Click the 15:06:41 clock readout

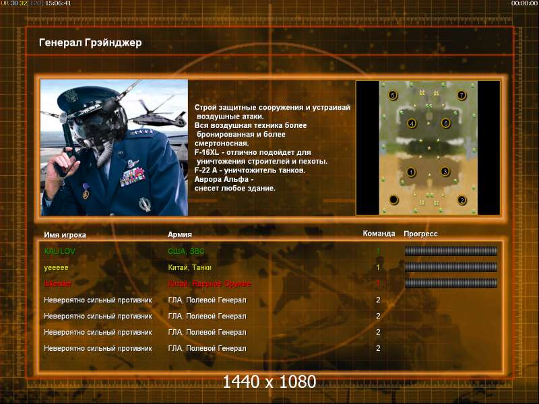[58, 3]
